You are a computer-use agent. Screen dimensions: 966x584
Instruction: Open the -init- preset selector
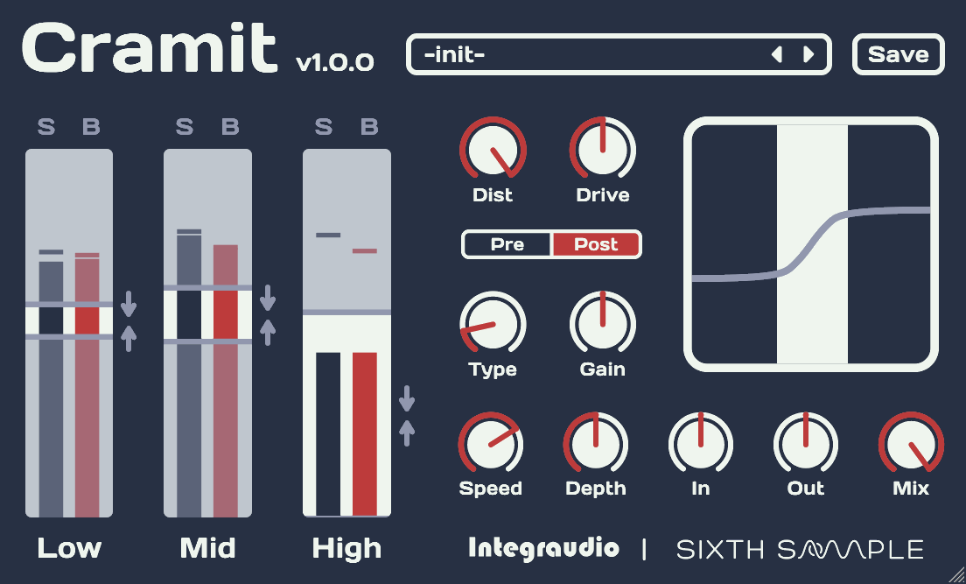(586, 55)
